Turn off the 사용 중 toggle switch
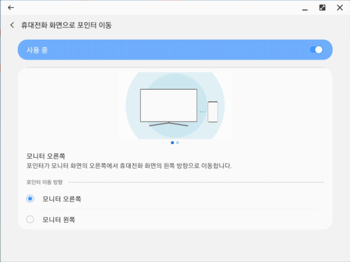 pos(316,50)
